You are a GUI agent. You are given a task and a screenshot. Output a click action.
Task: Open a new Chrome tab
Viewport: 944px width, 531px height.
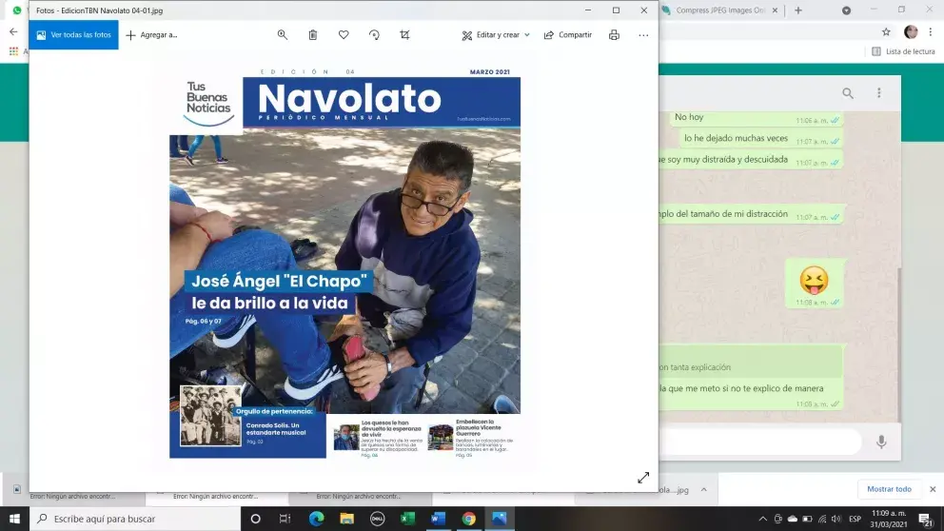pos(798,10)
